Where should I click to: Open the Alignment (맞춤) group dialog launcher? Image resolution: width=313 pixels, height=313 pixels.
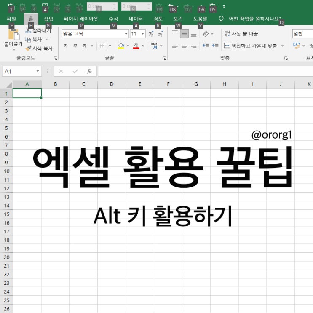(286, 58)
